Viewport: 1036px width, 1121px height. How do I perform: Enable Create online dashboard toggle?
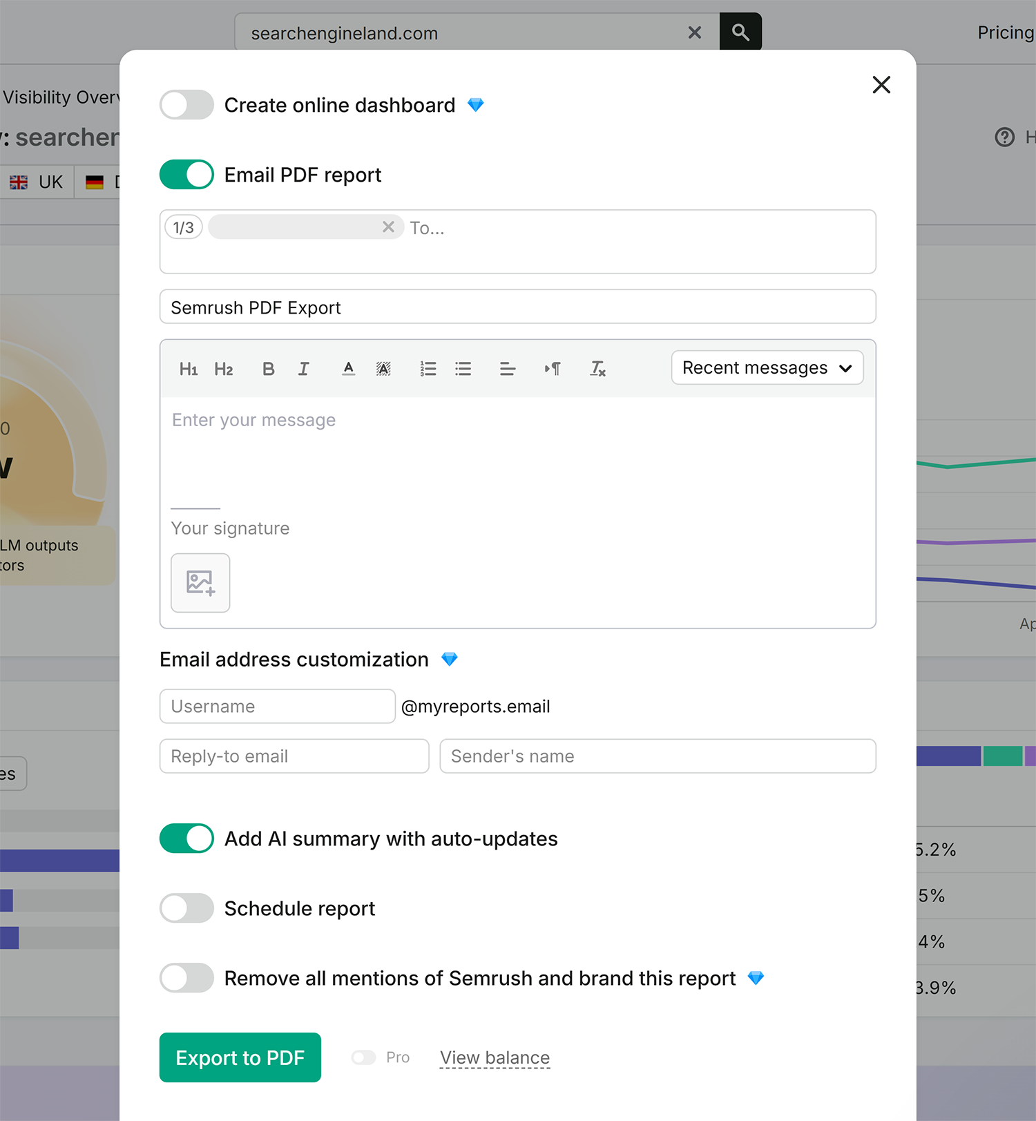coord(186,105)
